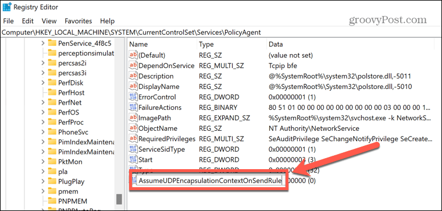Select the FailureActions value name

coord(160,108)
